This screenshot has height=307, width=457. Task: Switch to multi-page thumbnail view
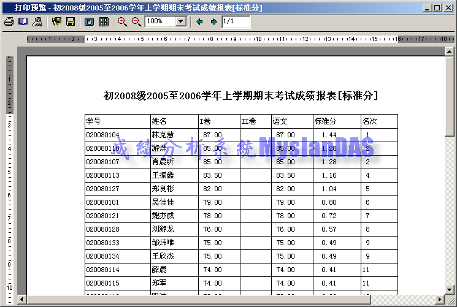coord(104,22)
